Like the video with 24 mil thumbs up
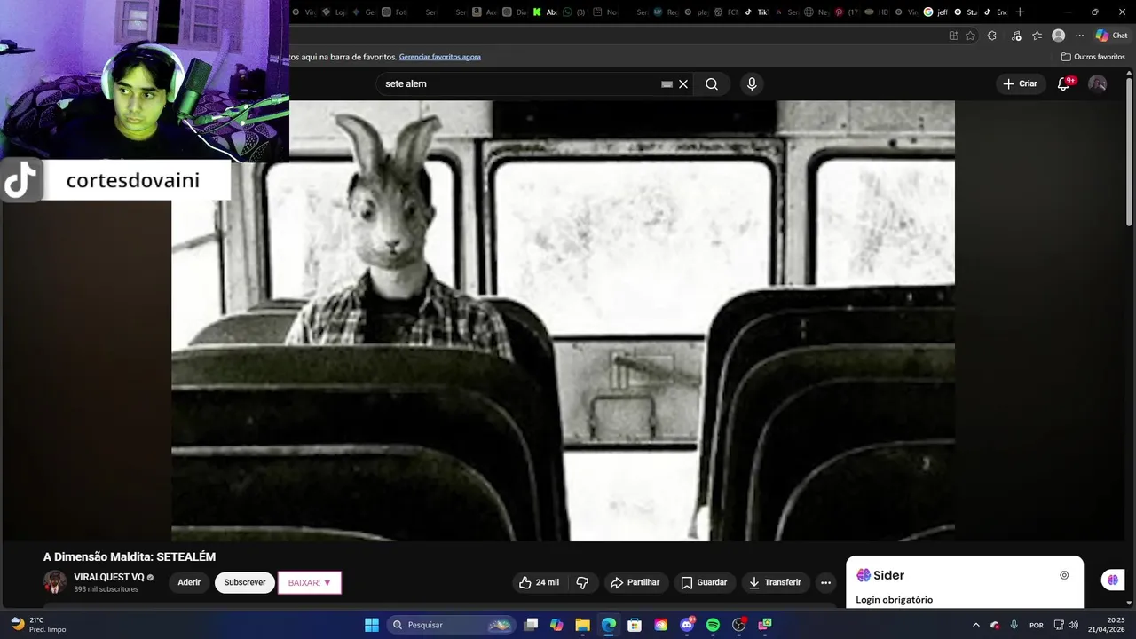 539,582
